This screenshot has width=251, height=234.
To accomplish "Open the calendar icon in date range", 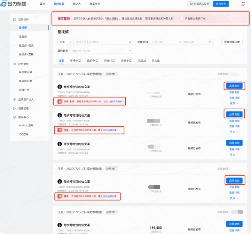I will pyautogui.click(x=210, y=42).
